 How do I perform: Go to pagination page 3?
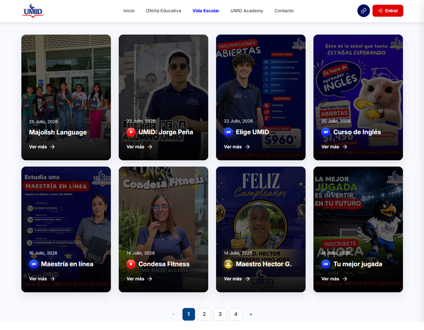220,314
